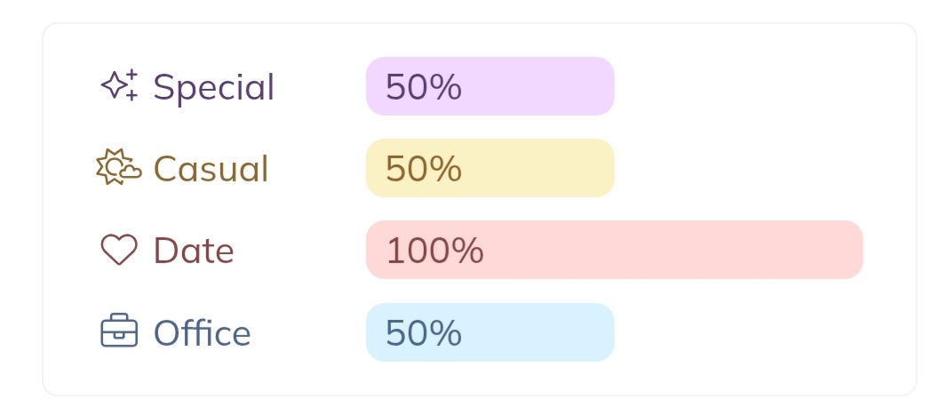Viewport: 948px width, 416px height.
Task: Click the light blue Office progress bar
Action: click(x=533, y=332)
